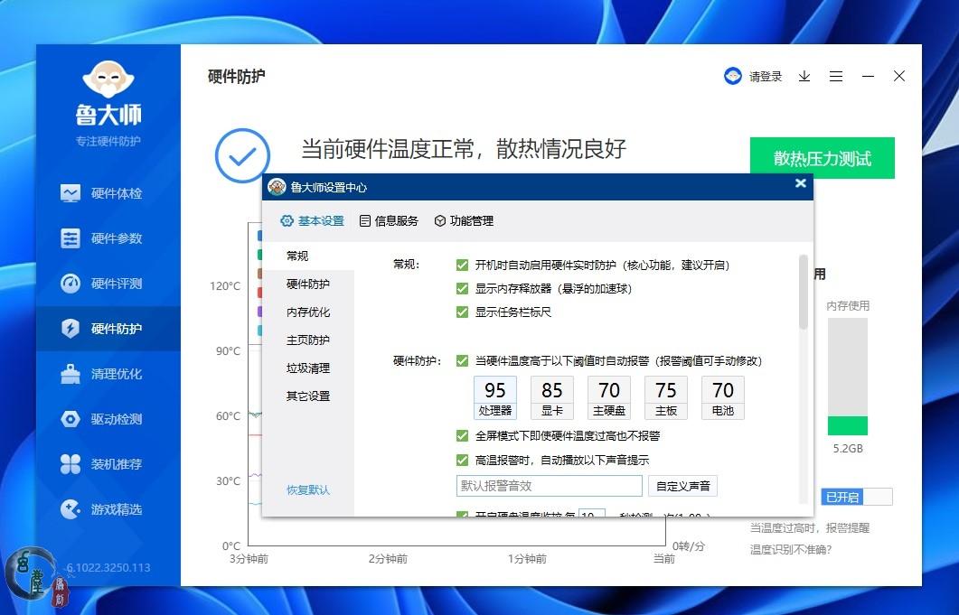The image size is (959, 615).
Task: Select 其它设置 in the settings list
Action: coord(307,396)
